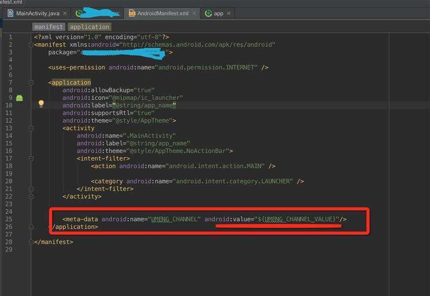This screenshot has height=296, width=430.
Task: Click the ${UMENG_CHANNEL_VALUE} placeholder value
Action: [x=297, y=219]
